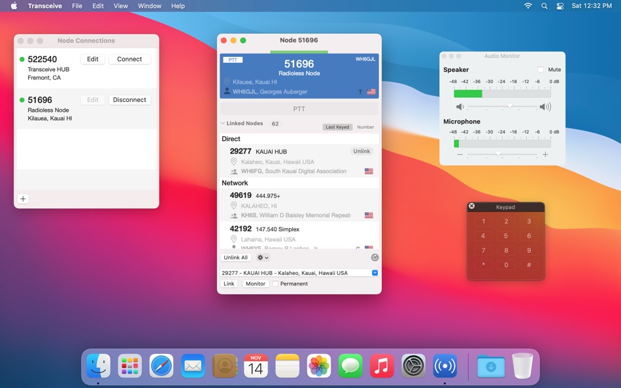This screenshot has height=388, width=621.
Task: Connect to node 522540
Action: pyautogui.click(x=129, y=59)
